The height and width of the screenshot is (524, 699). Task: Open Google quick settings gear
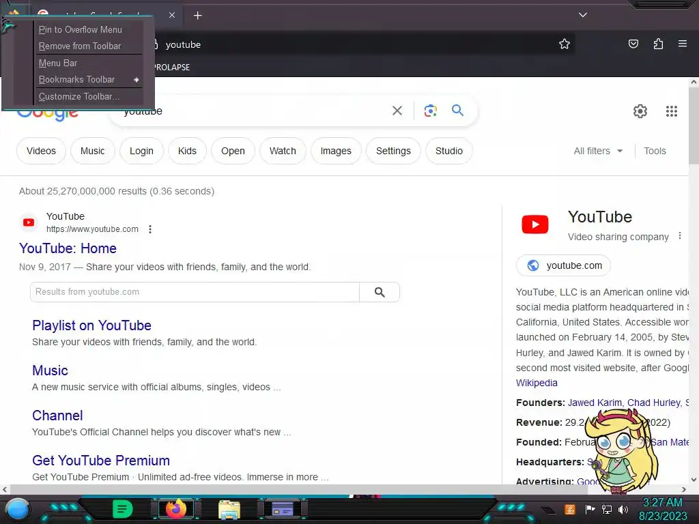point(640,111)
